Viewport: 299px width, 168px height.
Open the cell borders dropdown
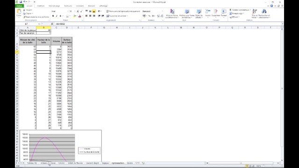[70, 16]
